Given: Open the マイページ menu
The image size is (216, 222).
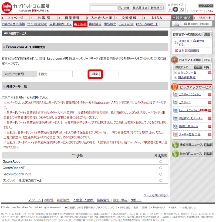Looking at the screenshot, I should click(x=15, y=18).
